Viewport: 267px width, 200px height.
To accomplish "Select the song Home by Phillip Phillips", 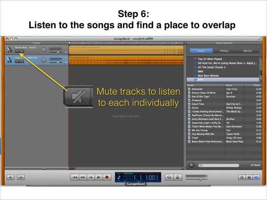I will coord(224,108).
